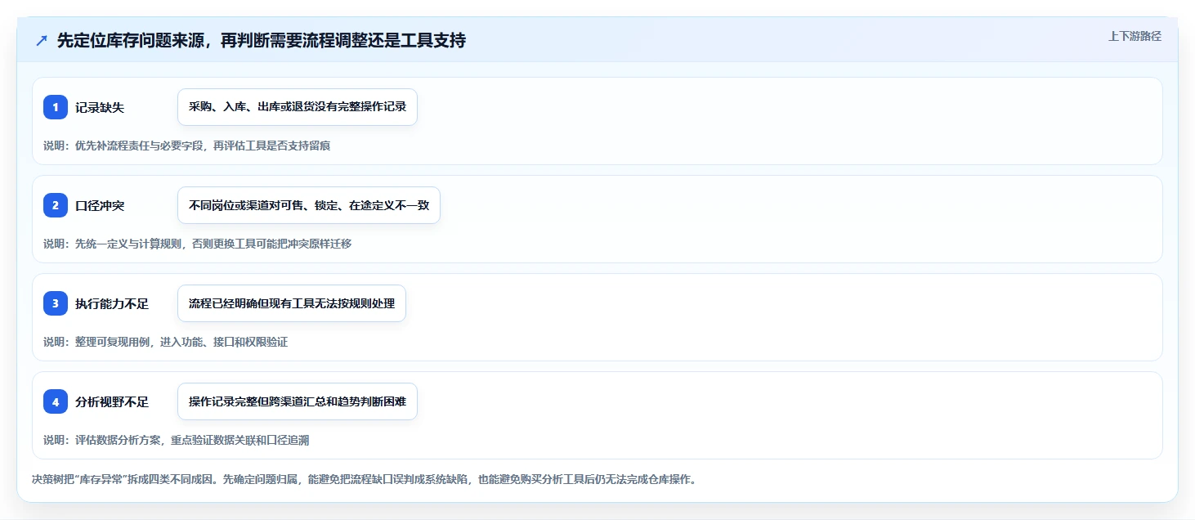Click the arrow icon beside the header title
Image resolution: width=1195 pixels, height=520 pixels.
42,41
